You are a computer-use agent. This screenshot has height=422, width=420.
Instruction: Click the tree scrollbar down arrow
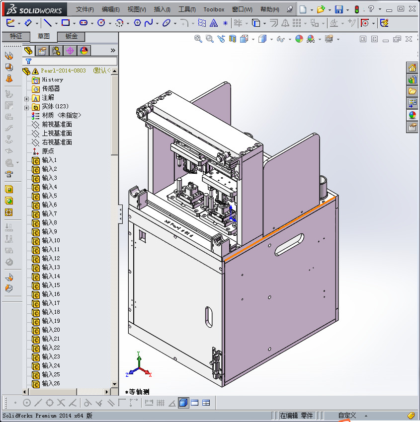pyautogui.click(x=114, y=384)
